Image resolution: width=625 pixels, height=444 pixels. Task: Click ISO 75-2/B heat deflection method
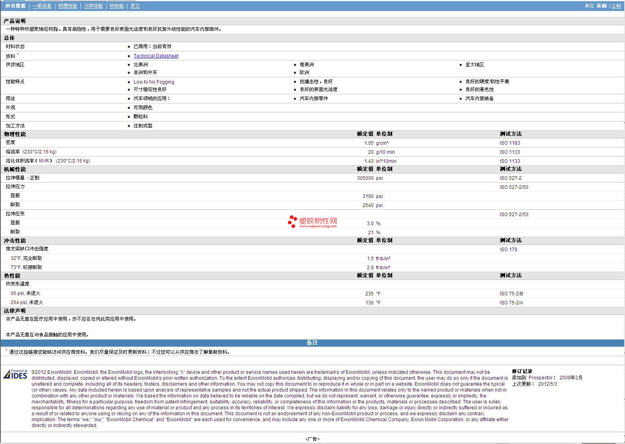(511, 294)
